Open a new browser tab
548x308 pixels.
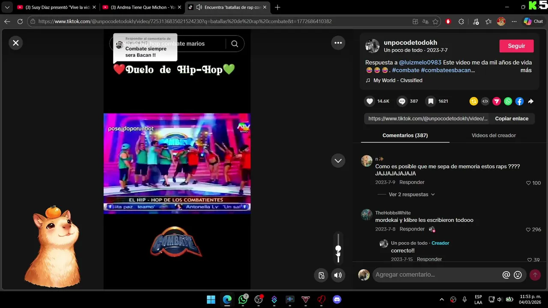277,7
